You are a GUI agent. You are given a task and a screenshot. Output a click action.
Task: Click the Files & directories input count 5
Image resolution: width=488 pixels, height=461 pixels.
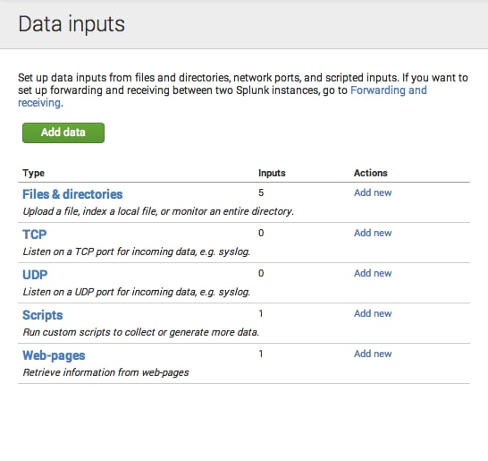[261, 192]
